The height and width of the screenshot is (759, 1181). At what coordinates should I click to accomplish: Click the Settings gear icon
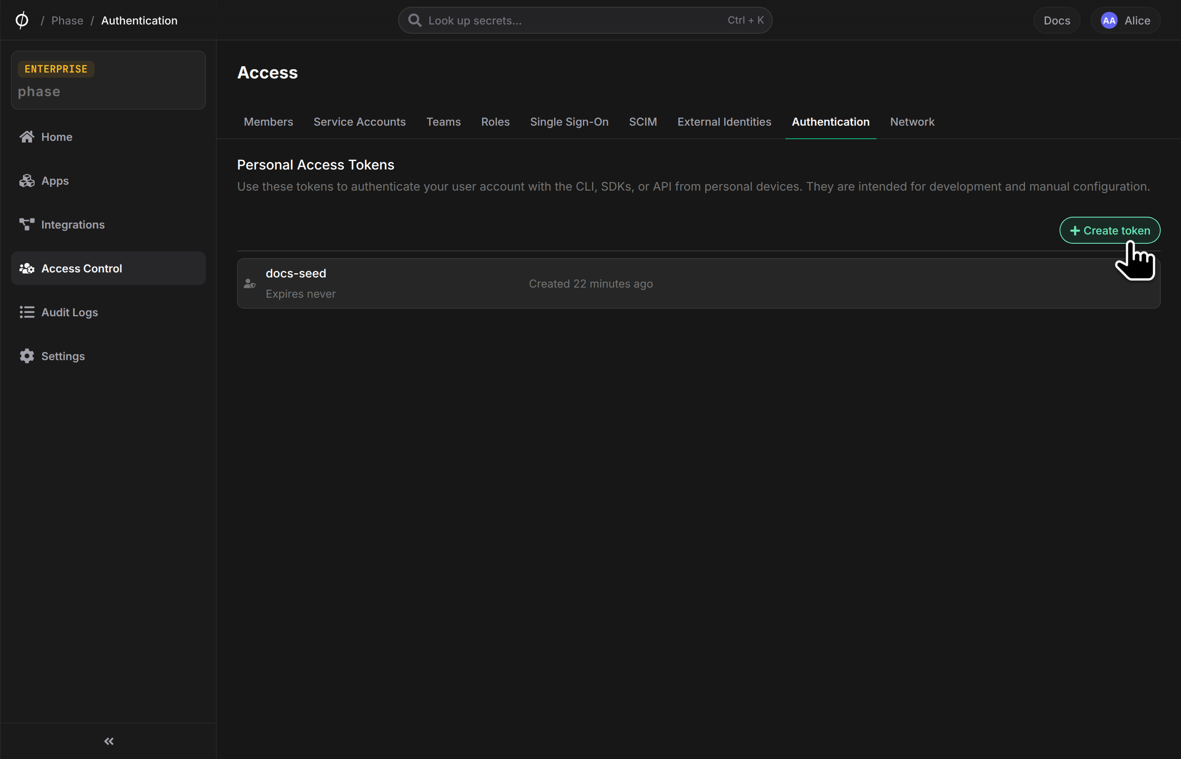coord(27,356)
